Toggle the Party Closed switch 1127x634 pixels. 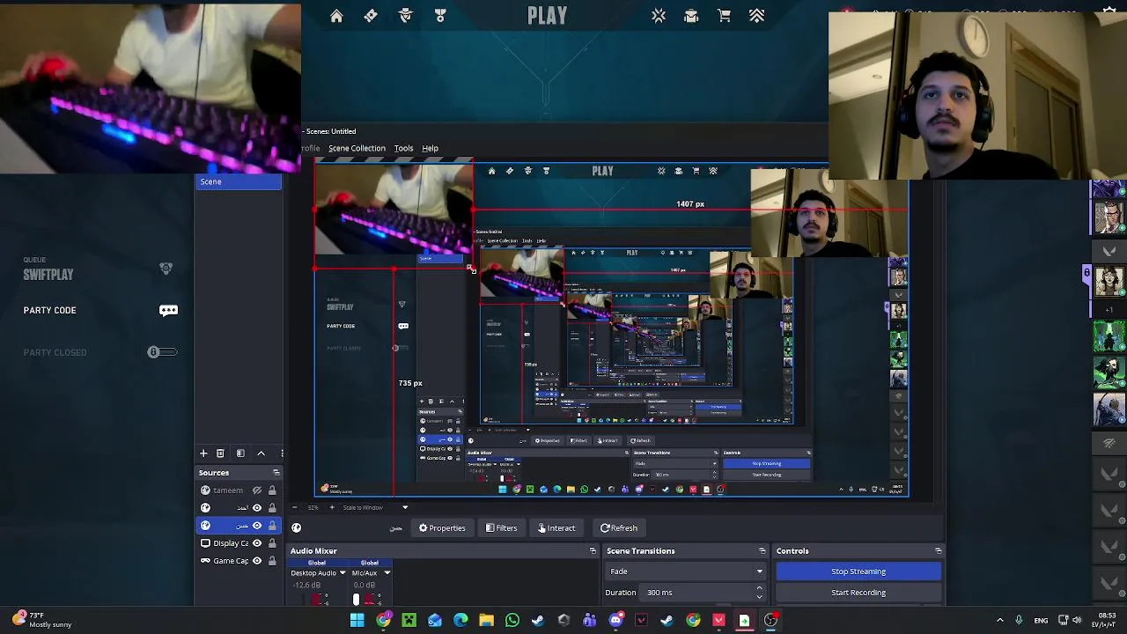click(x=162, y=352)
